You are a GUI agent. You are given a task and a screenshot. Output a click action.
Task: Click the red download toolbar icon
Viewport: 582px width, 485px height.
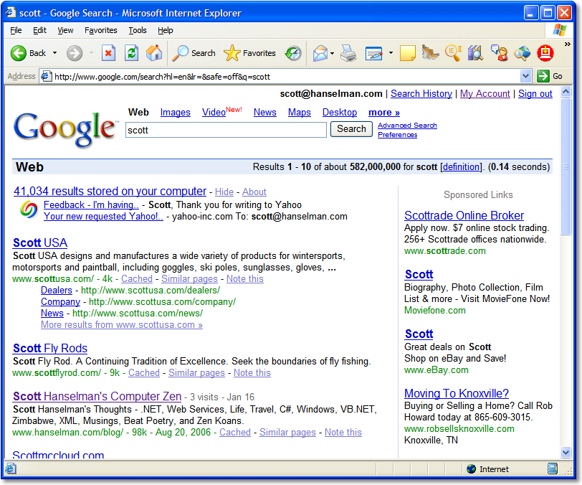tap(545, 53)
